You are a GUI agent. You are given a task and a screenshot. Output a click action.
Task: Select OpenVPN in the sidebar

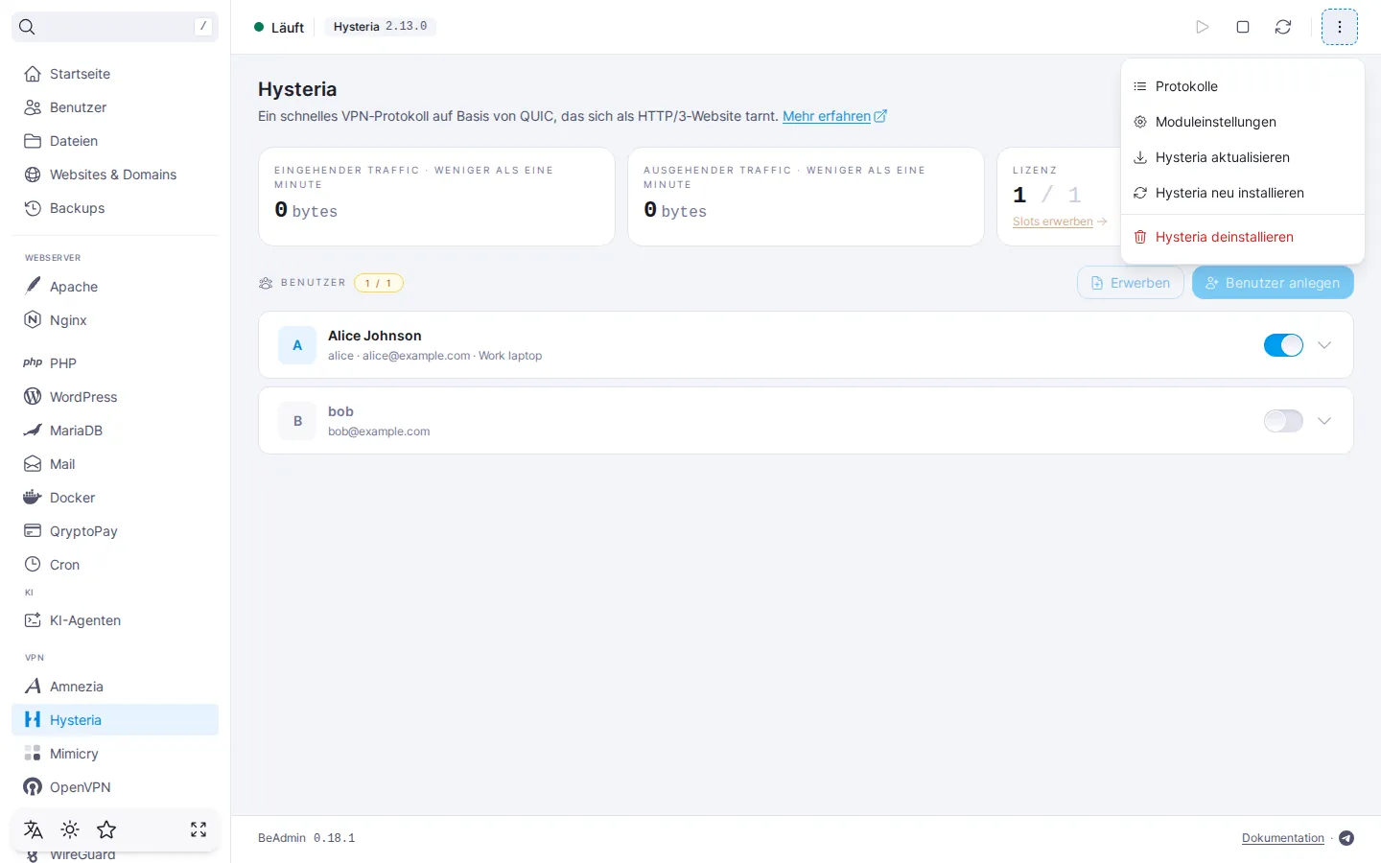point(115,787)
